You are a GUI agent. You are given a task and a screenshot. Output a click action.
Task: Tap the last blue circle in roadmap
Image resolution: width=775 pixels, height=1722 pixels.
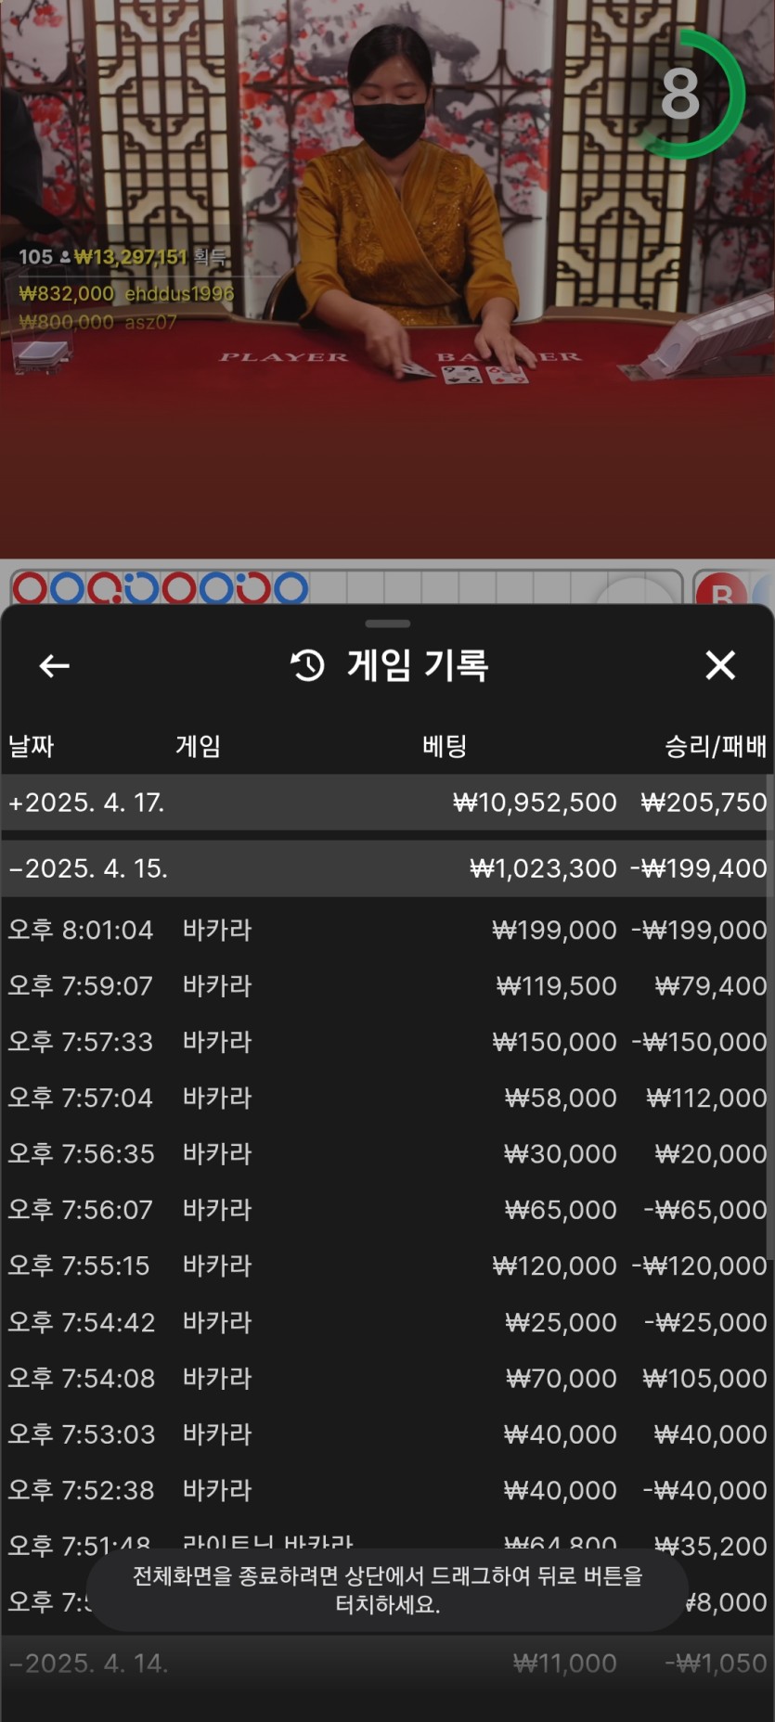click(291, 588)
